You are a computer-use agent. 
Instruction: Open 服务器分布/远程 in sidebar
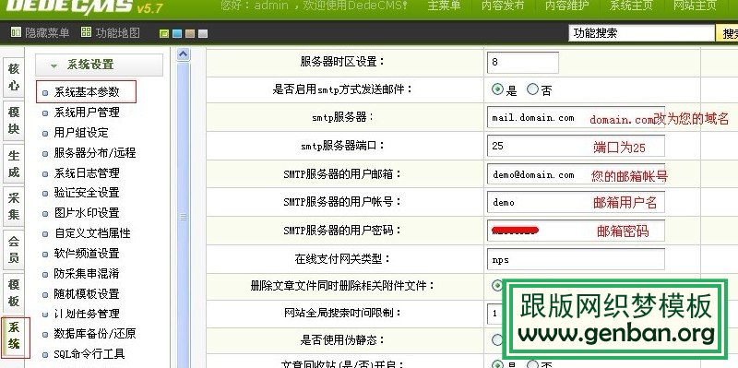pyautogui.click(x=95, y=153)
